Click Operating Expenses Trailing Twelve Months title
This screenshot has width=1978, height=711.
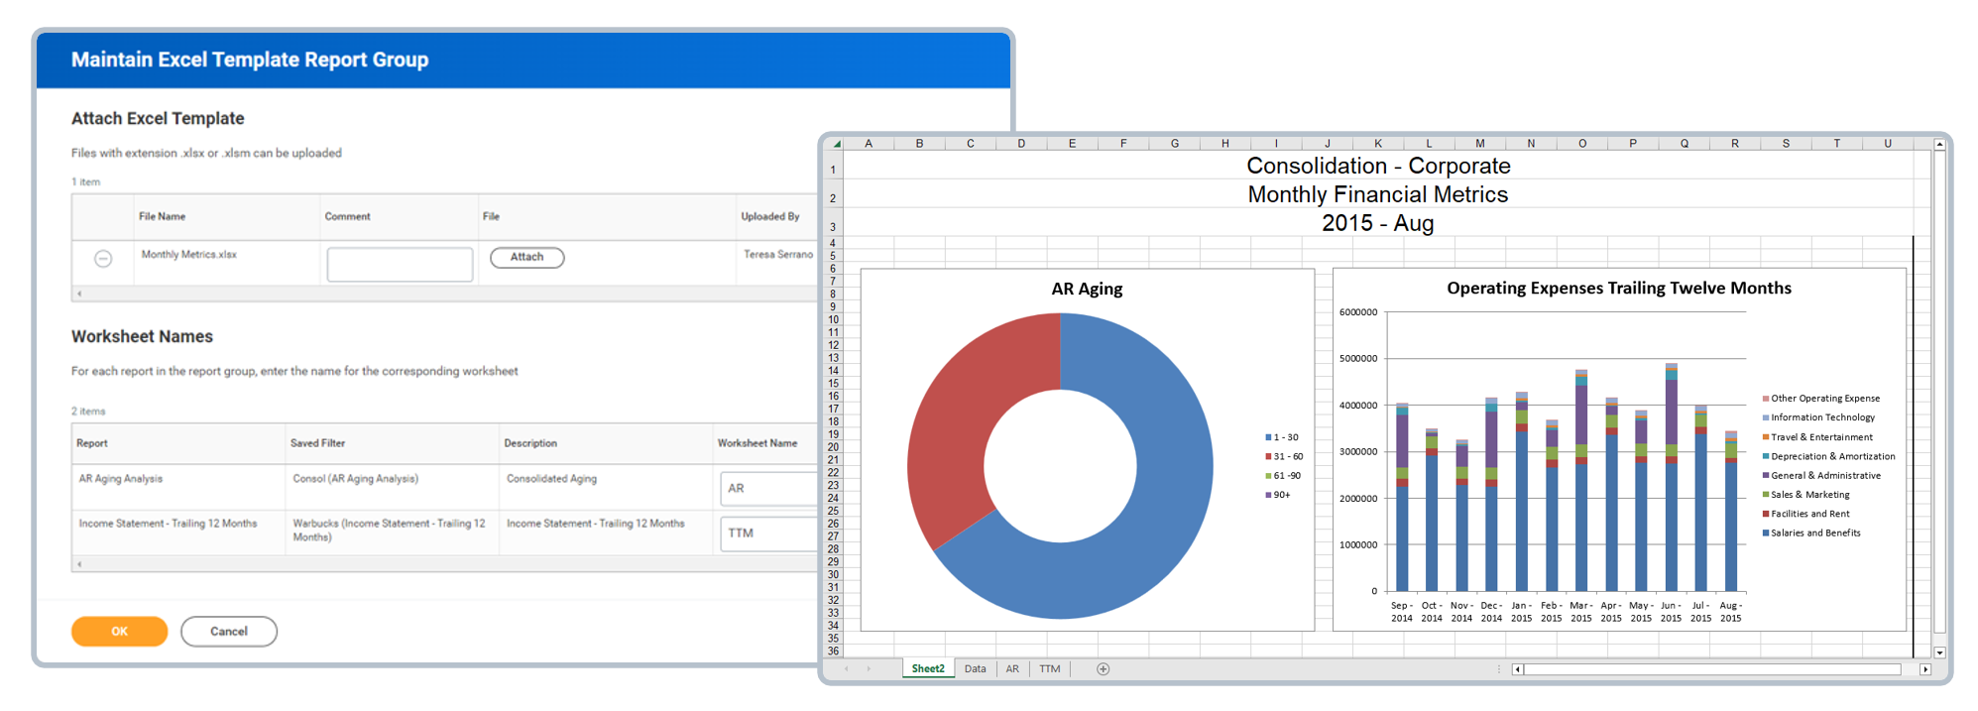pos(1618,288)
